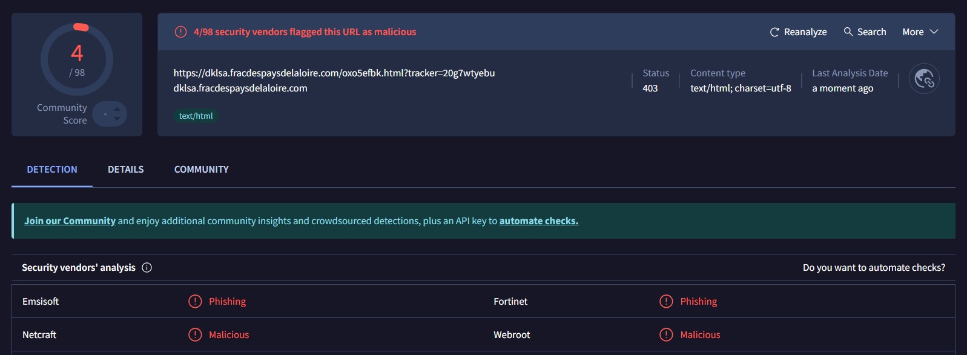Expand the More dropdown menu
Screen dimensions: 967x355
920,32
